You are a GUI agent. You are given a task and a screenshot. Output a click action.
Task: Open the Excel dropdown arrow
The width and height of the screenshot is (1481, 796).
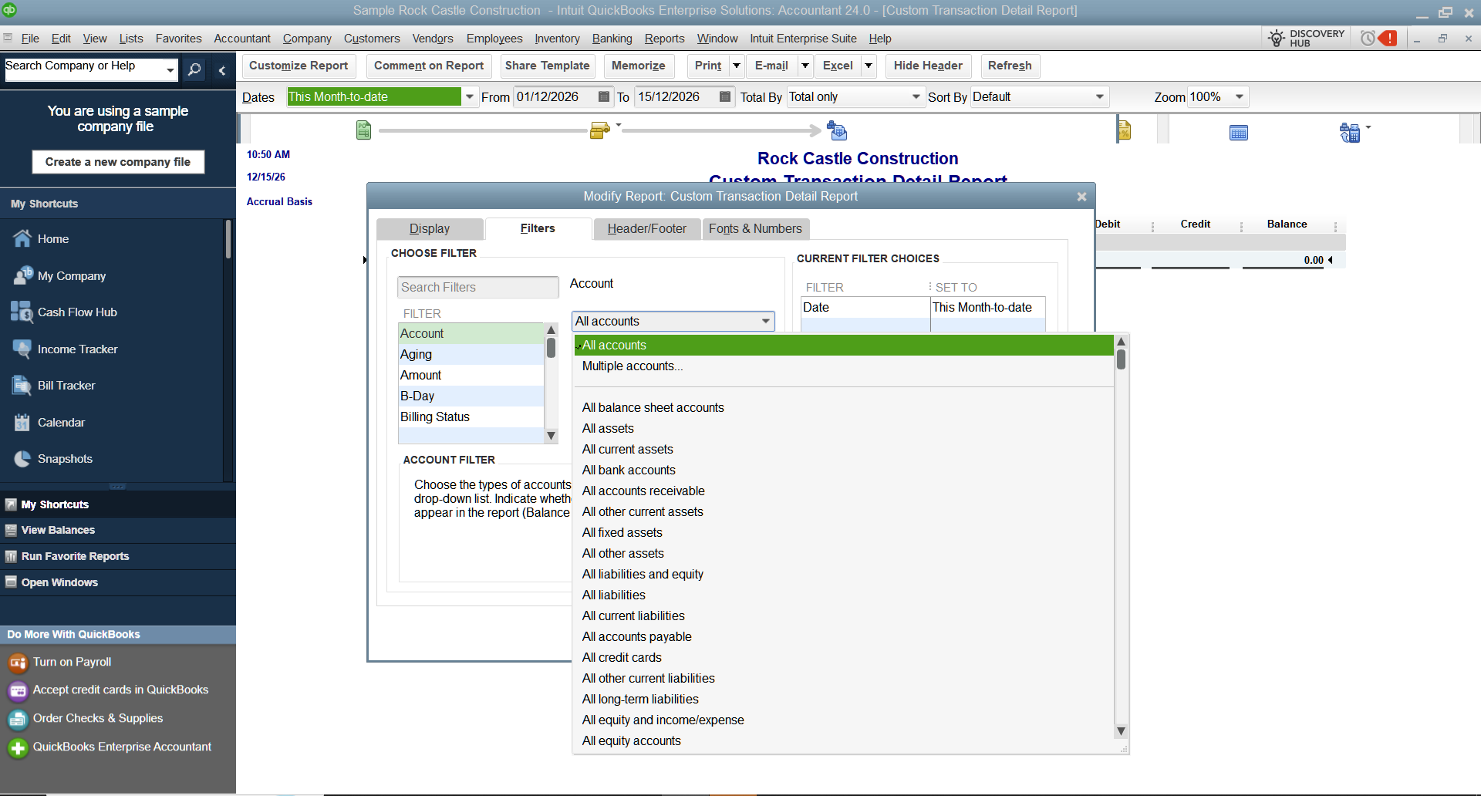click(x=869, y=66)
